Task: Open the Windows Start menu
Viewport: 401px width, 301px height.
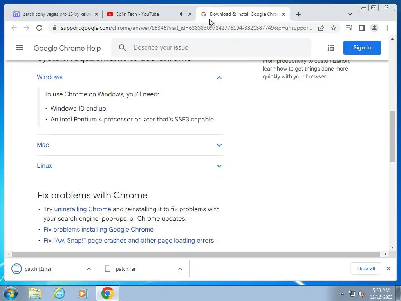Action: click(10, 293)
